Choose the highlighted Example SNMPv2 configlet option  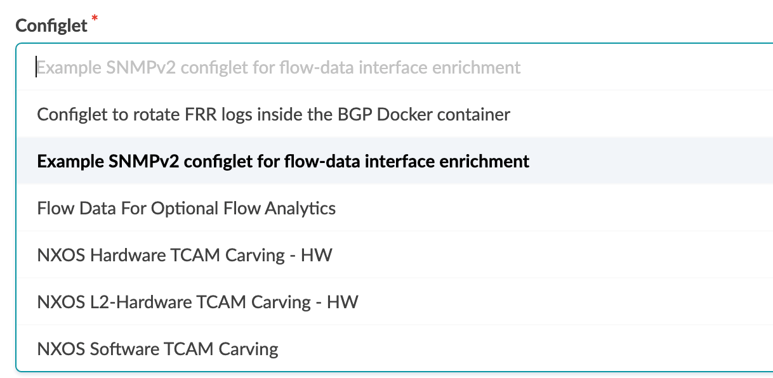283,161
